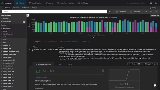Change interval via by 30 minutes link

pos(113,17)
